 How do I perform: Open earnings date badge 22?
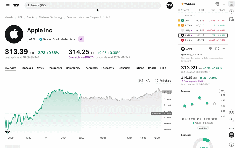(222, 91)
